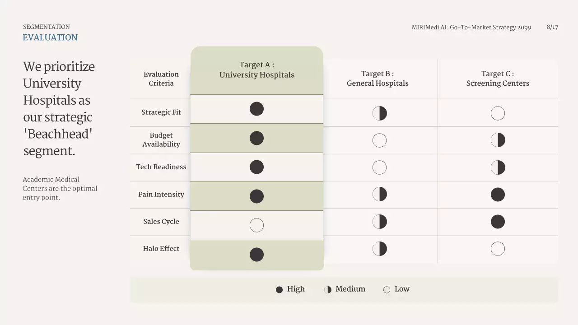
Task: Click the 8/17 page number
Action: (552, 27)
